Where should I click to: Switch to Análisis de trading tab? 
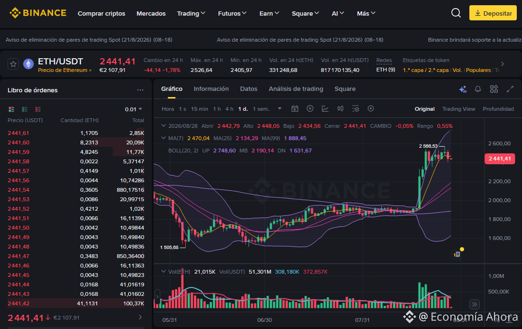coord(296,89)
